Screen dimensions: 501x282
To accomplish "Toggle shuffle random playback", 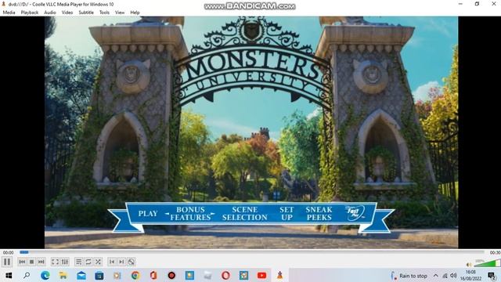I will 98,262.
